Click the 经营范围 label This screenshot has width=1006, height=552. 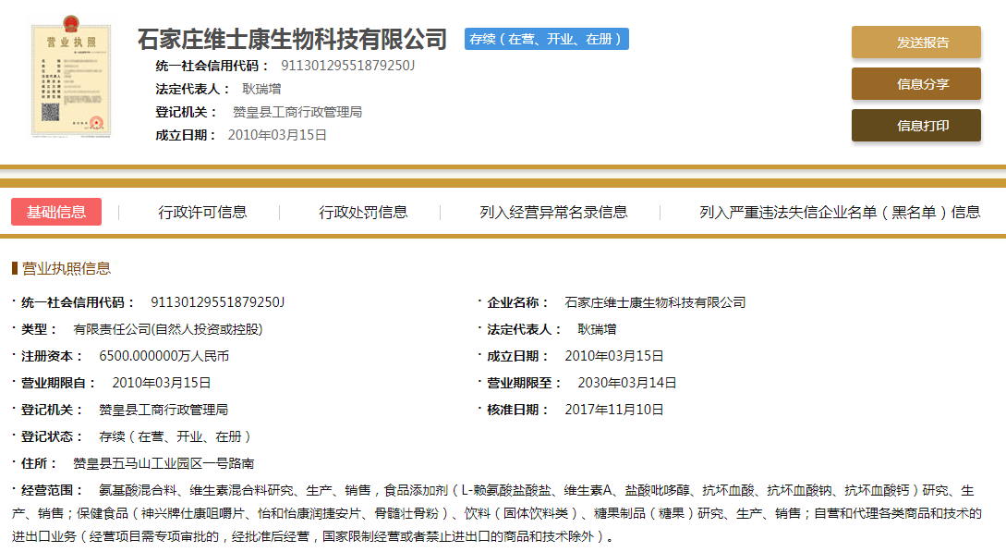53,490
